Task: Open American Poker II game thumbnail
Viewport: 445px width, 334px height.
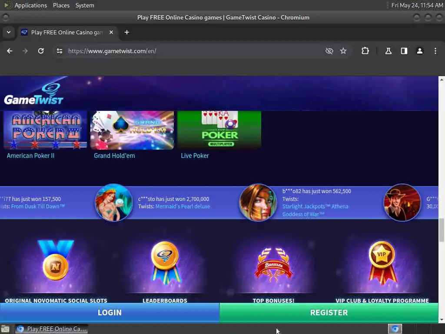Action: pos(45,130)
